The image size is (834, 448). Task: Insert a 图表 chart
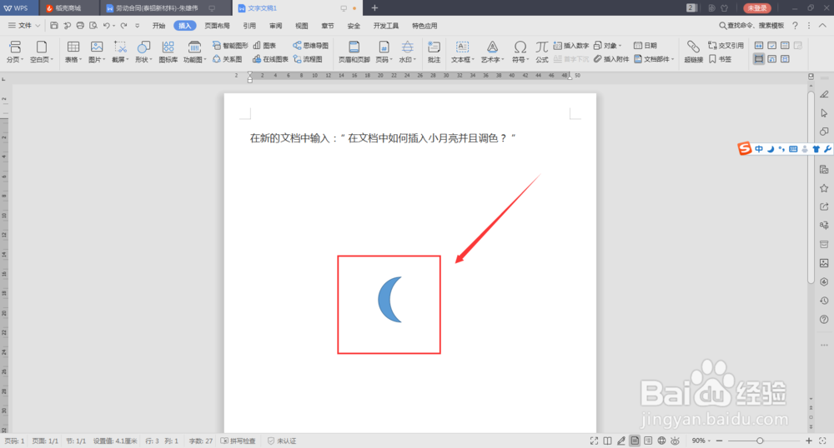pos(264,46)
